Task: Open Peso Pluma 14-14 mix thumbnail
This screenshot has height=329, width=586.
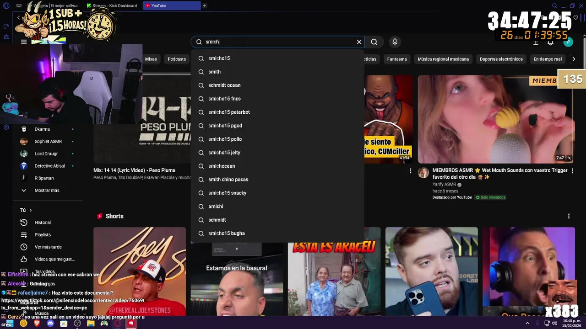Action: [x=142, y=119]
